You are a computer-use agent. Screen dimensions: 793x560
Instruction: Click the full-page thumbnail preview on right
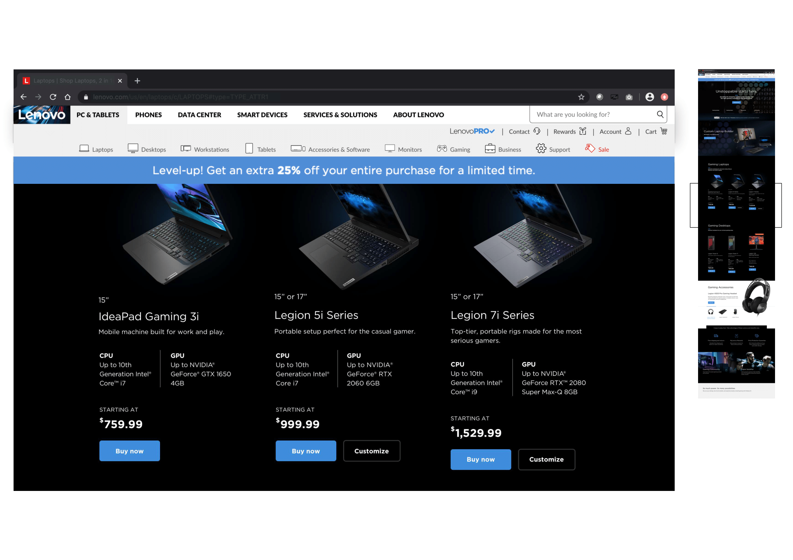coord(736,235)
